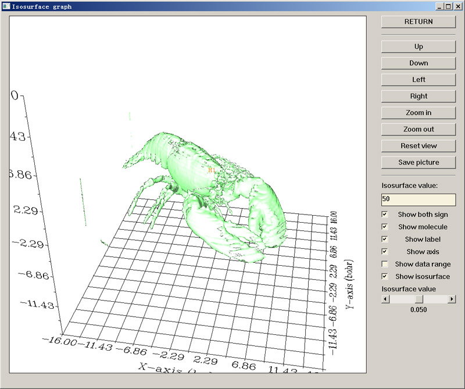Enable Show data range checkbox
Viewport: 465px width, 389px height.
click(385, 264)
